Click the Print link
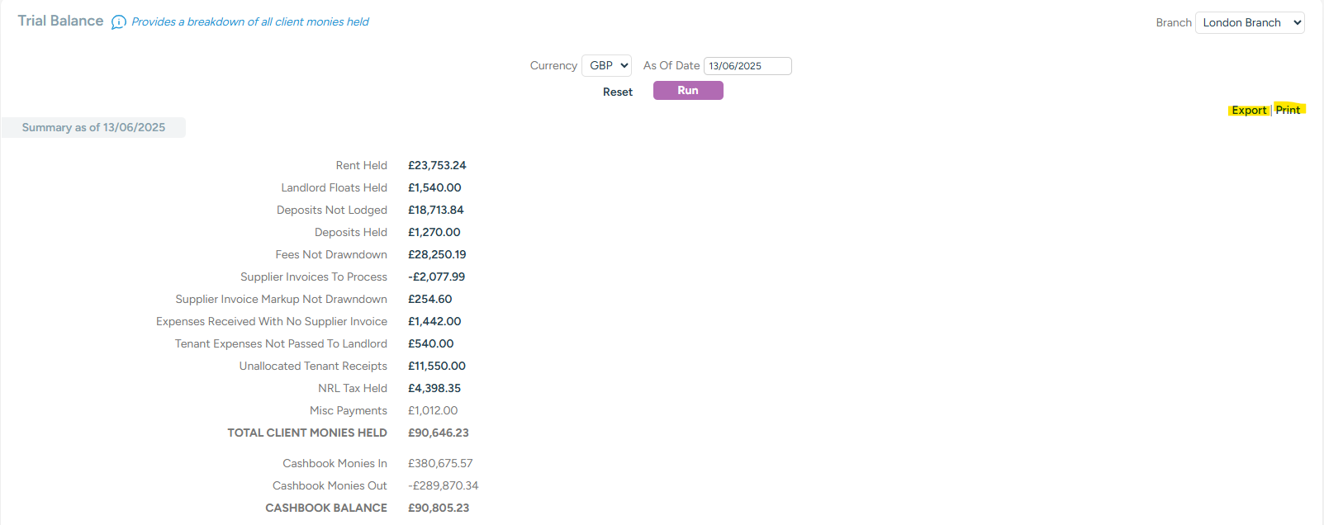1324x525 pixels. coord(1288,110)
